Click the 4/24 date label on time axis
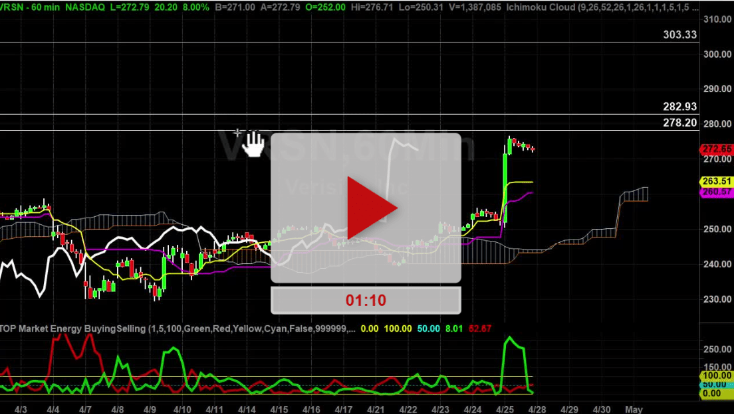 (x=473, y=409)
